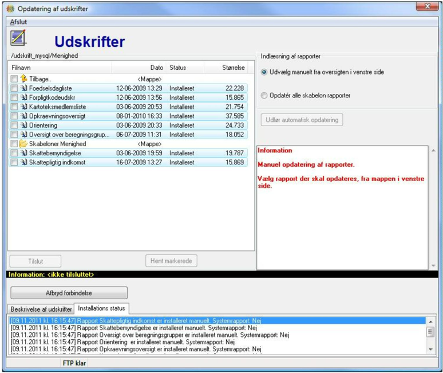The width and height of the screenshot is (443, 373).
Task: Open the Skabeloner Menighed folder icon
Action: click(23, 144)
